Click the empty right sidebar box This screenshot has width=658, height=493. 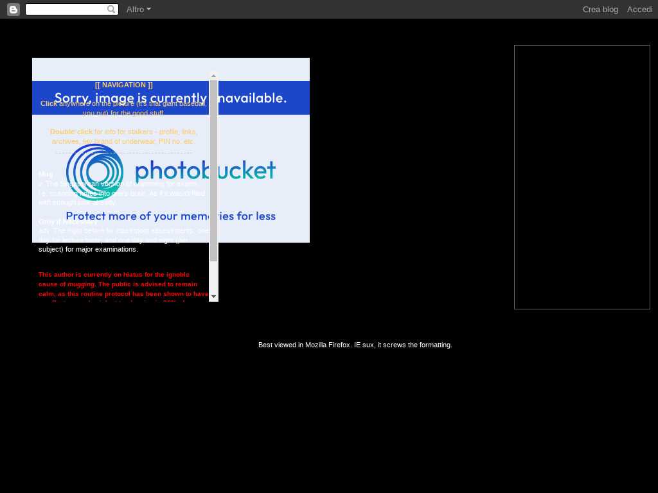(x=582, y=177)
